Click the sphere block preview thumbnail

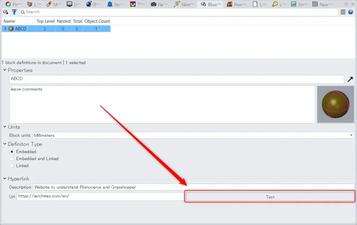pos(335,105)
